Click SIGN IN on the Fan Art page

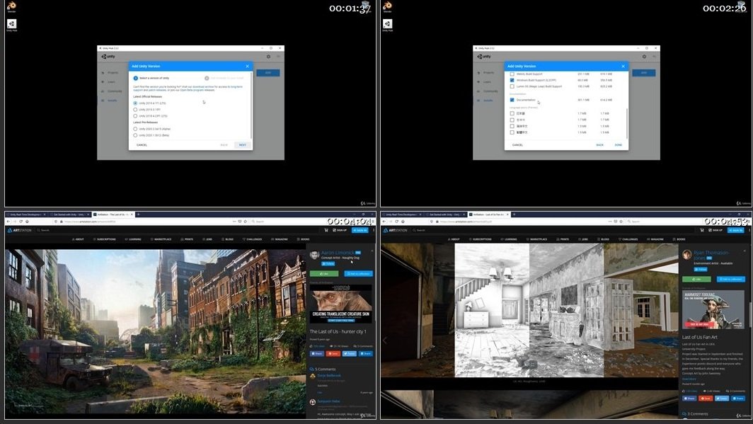click(x=736, y=230)
